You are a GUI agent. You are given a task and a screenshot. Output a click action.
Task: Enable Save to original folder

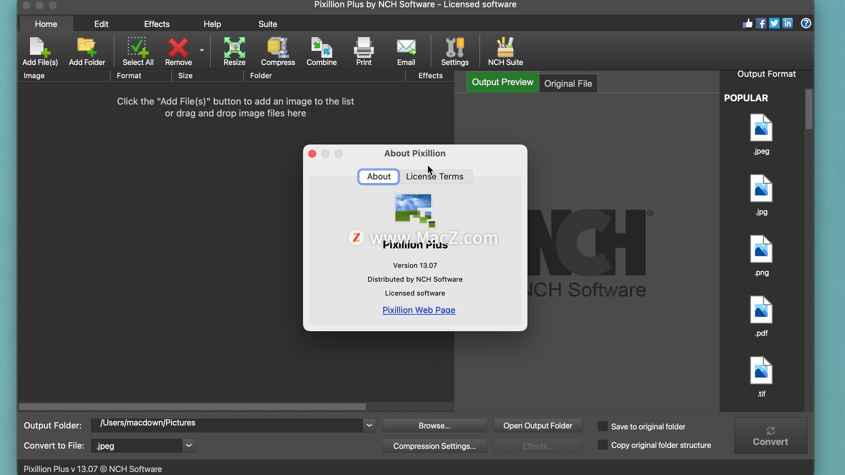pos(603,426)
